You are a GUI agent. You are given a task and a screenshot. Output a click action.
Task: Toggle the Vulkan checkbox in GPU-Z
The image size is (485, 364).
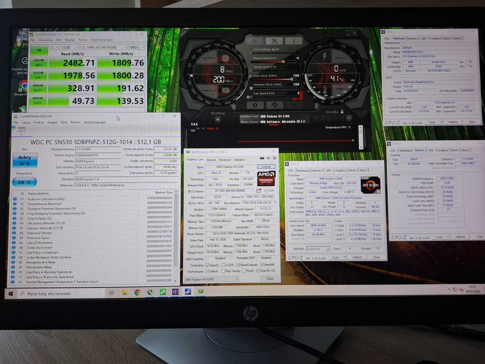tap(207, 271)
